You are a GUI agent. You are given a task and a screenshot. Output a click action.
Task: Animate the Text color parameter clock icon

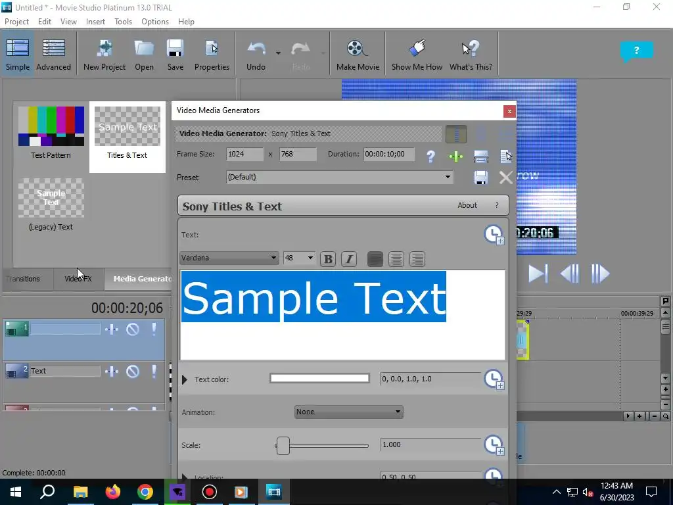[494, 379]
